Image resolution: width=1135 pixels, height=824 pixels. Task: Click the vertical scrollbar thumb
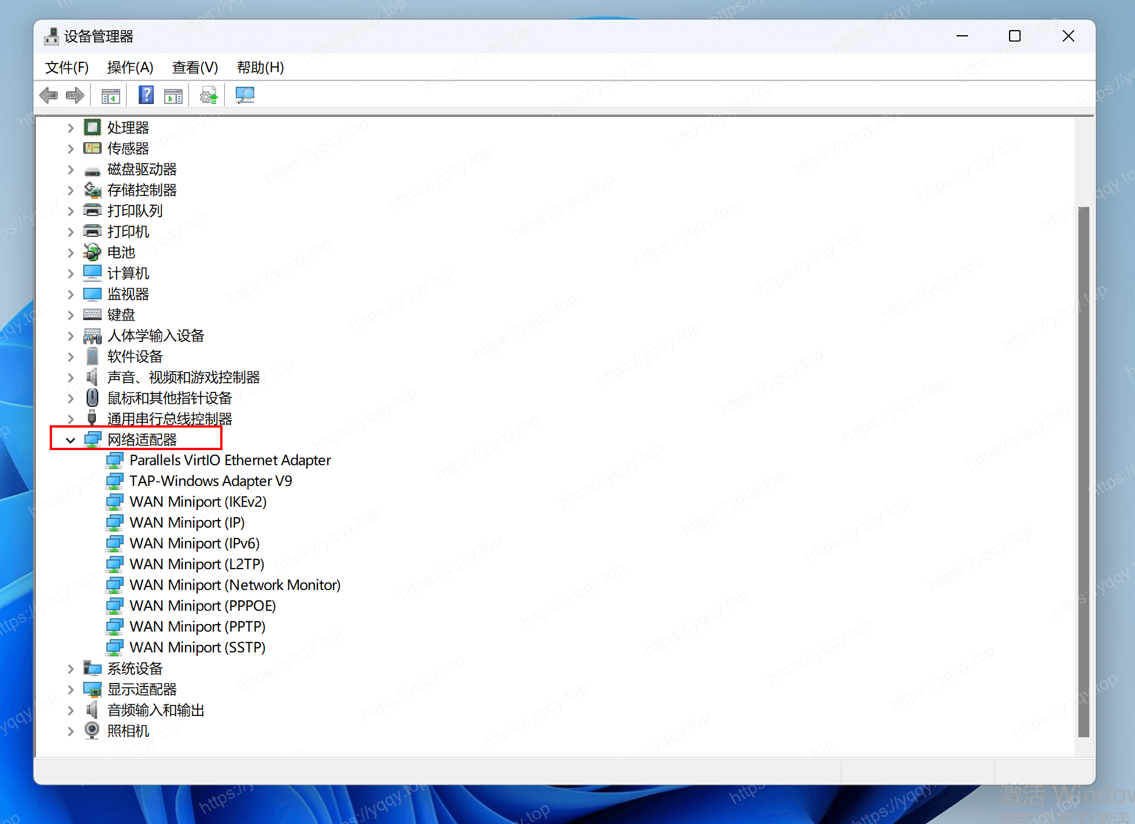click(1084, 471)
